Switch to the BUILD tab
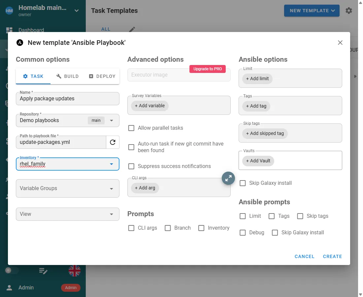Image resolution: width=363 pixels, height=297 pixels. tap(67, 76)
